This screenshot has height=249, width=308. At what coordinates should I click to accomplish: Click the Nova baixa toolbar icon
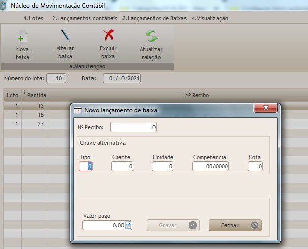pyautogui.click(x=22, y=37)
